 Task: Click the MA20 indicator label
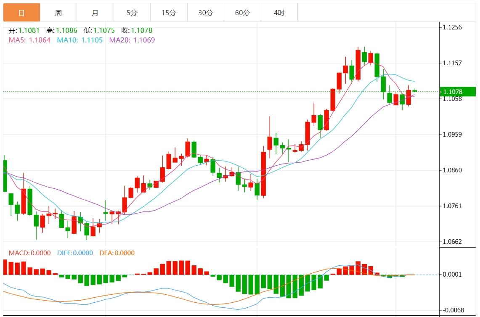click(132, 40)
